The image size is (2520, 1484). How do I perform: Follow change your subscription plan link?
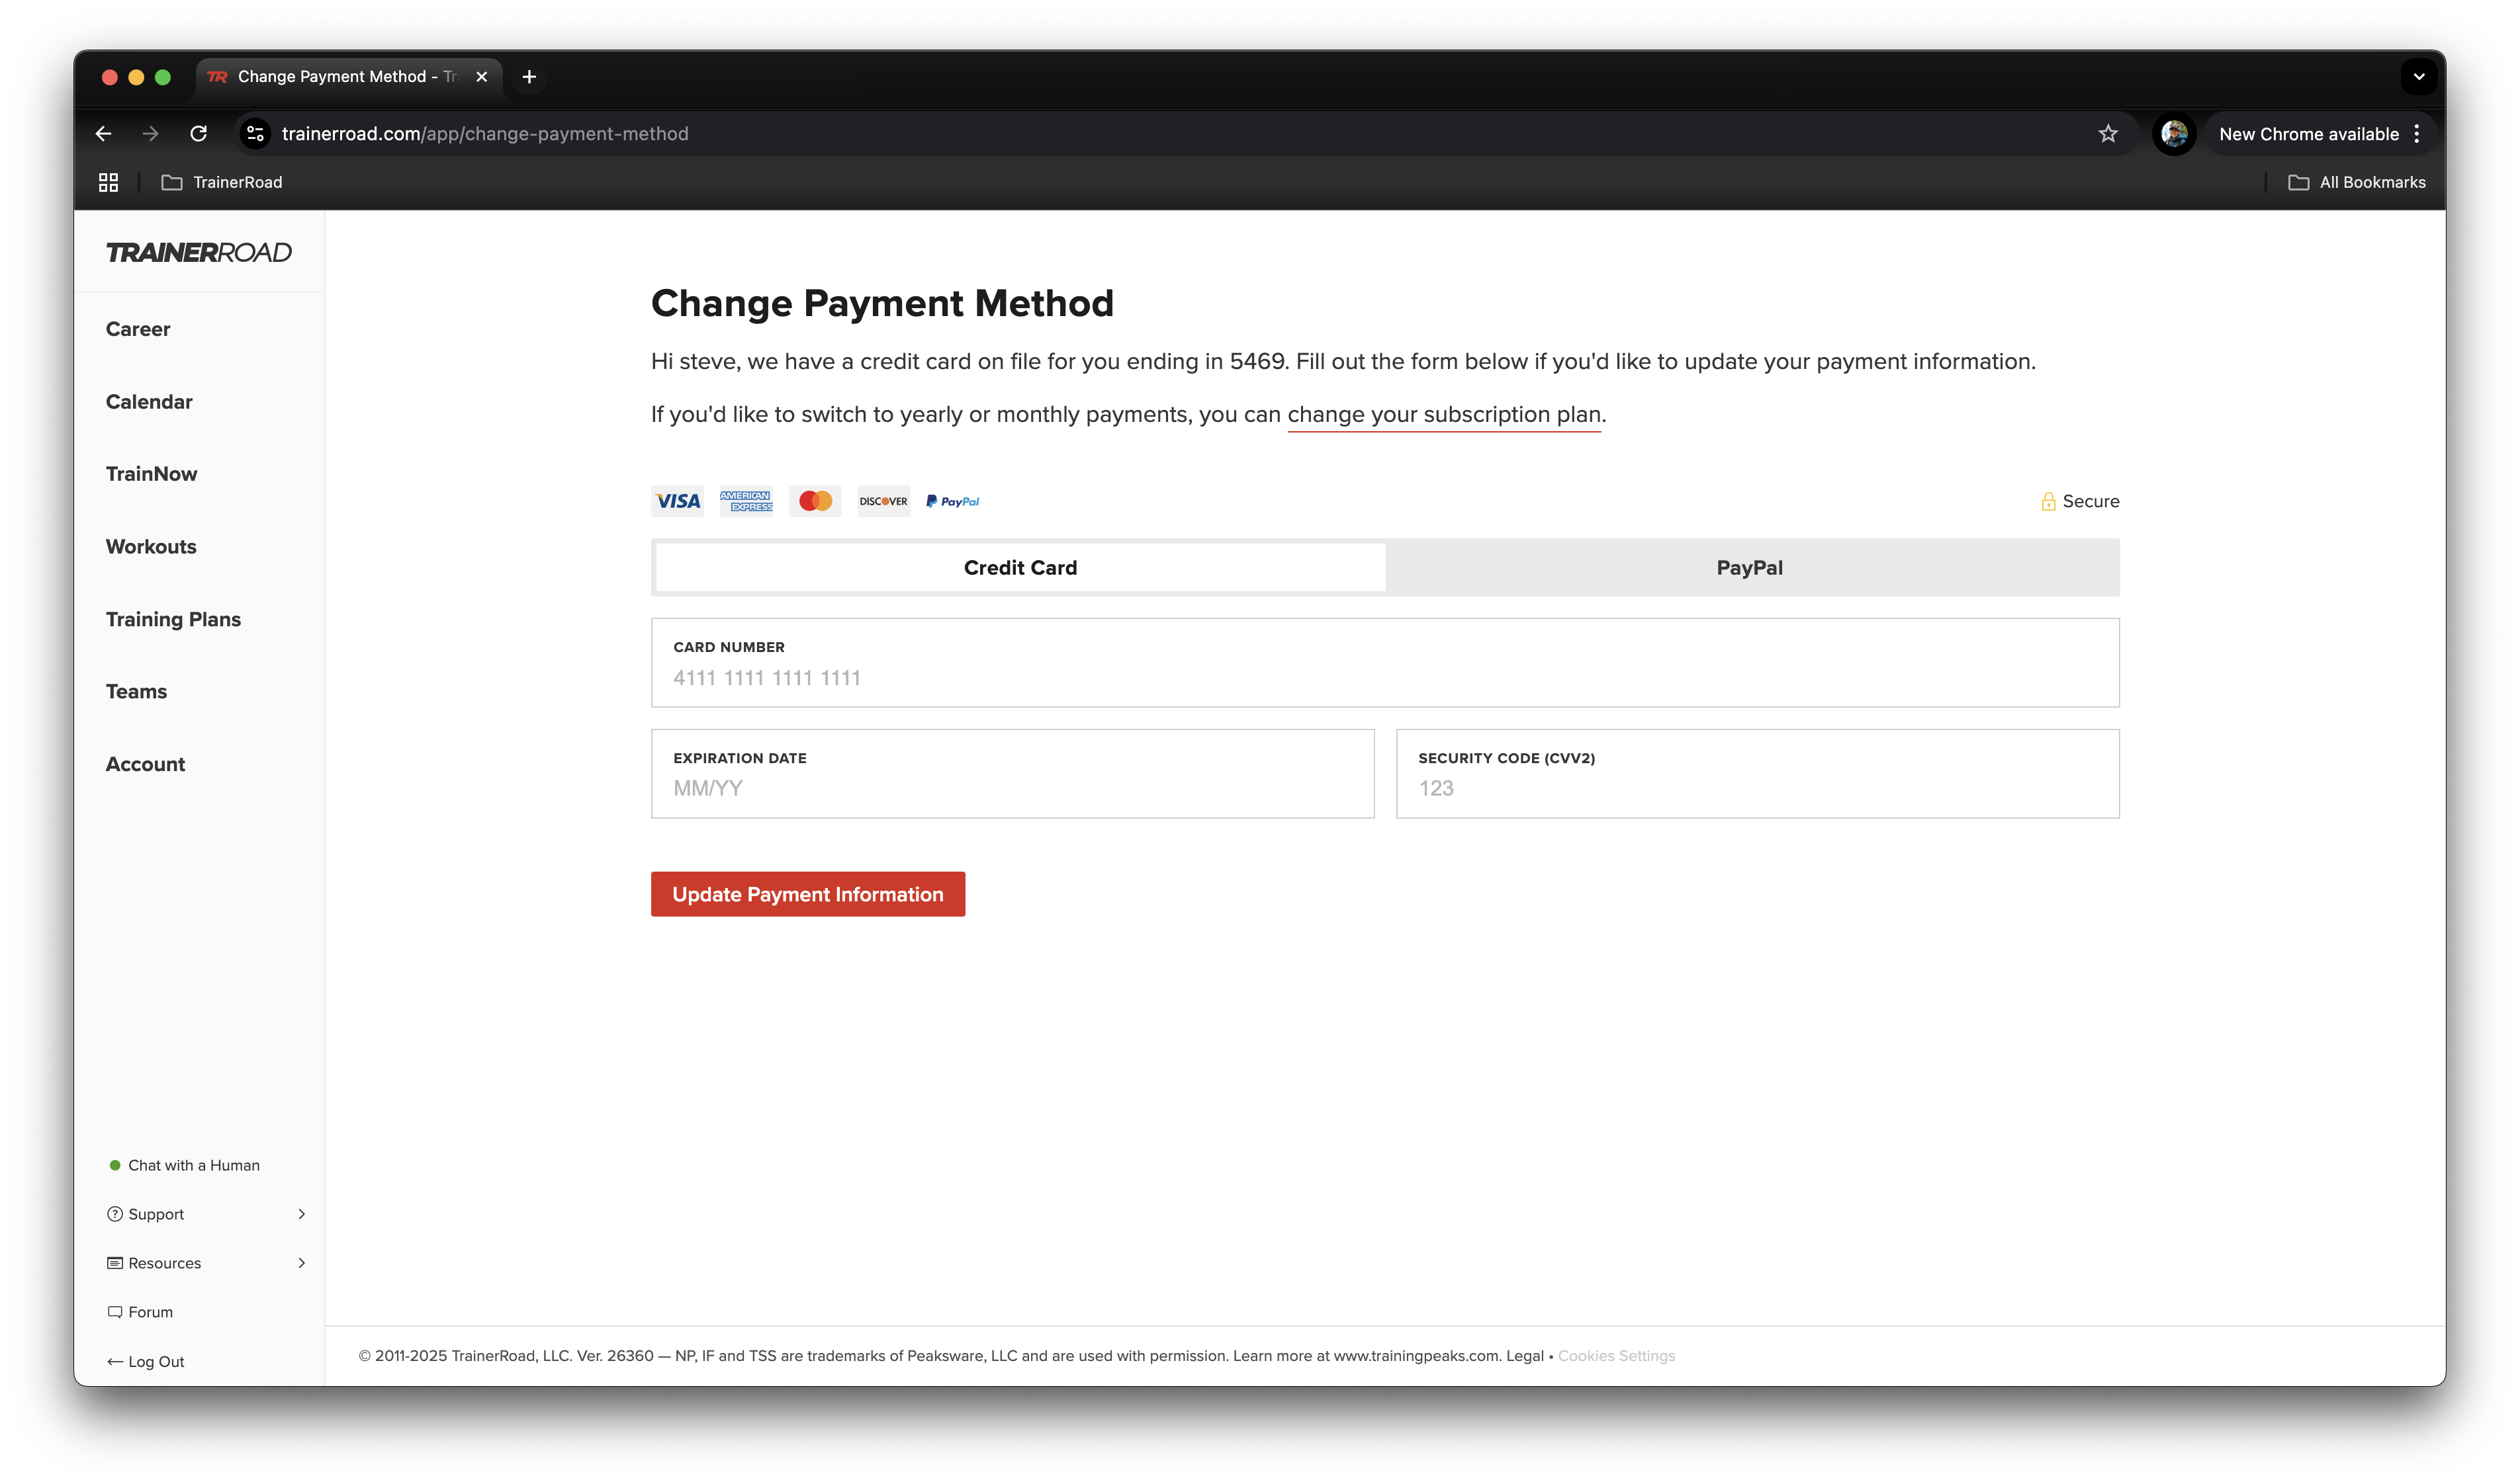click(x=1445, y=415)
